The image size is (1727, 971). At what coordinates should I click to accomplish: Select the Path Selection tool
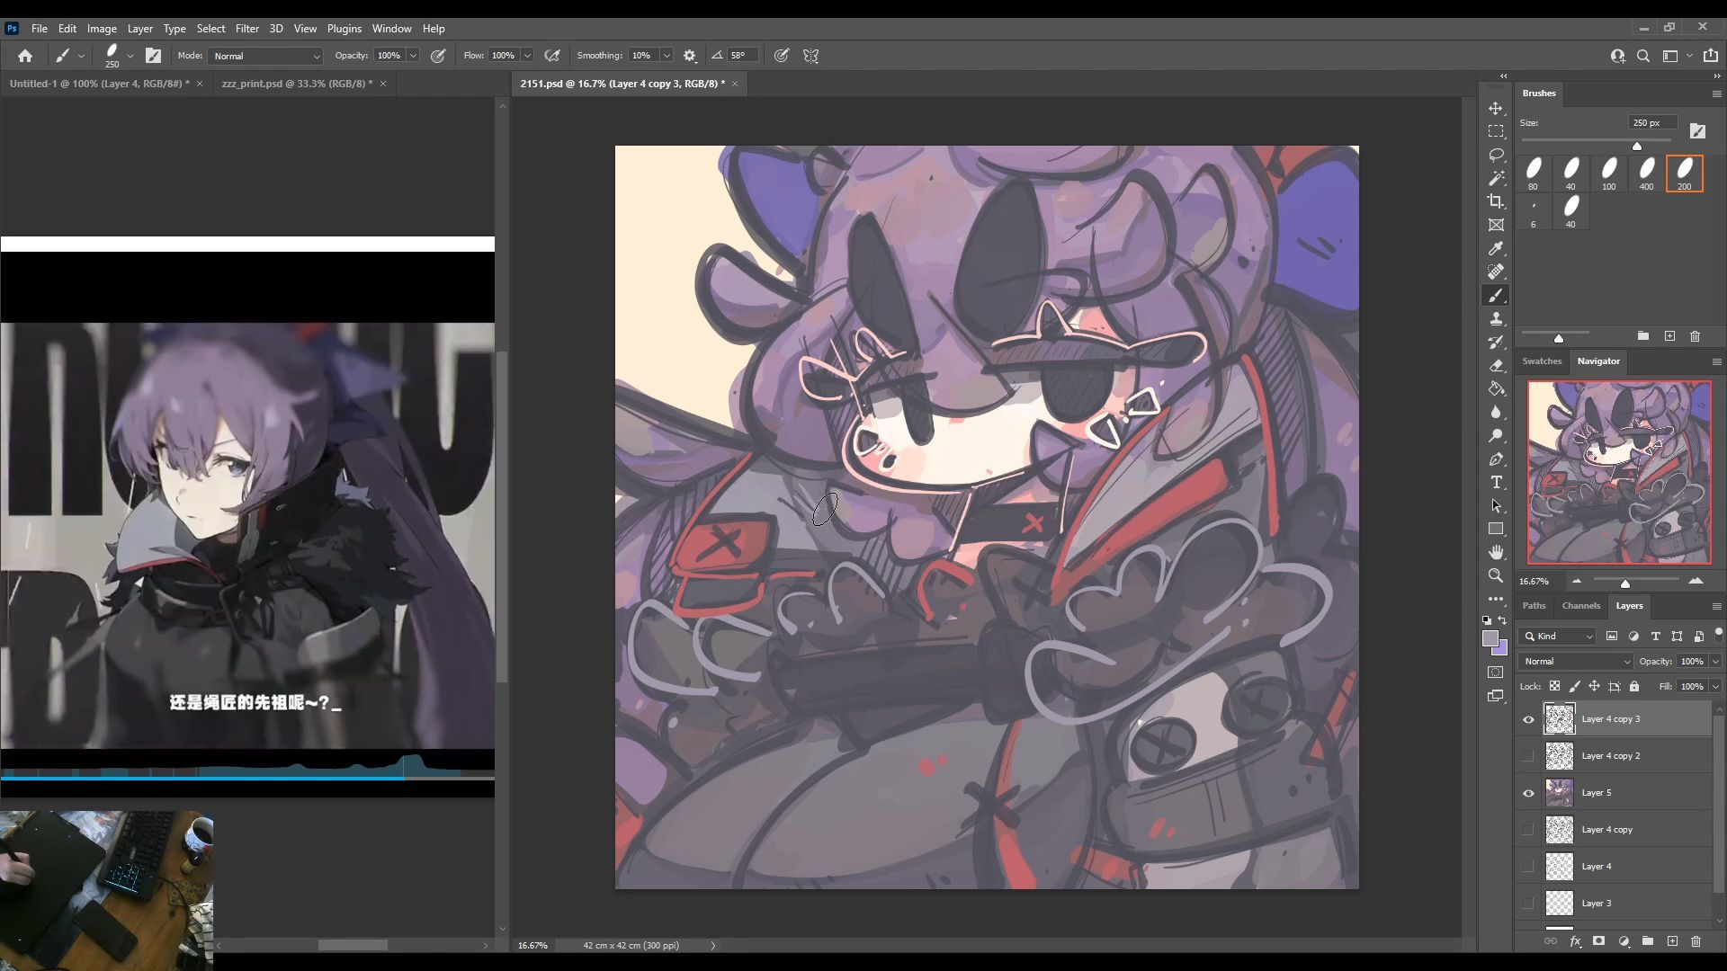[1496, 505]
